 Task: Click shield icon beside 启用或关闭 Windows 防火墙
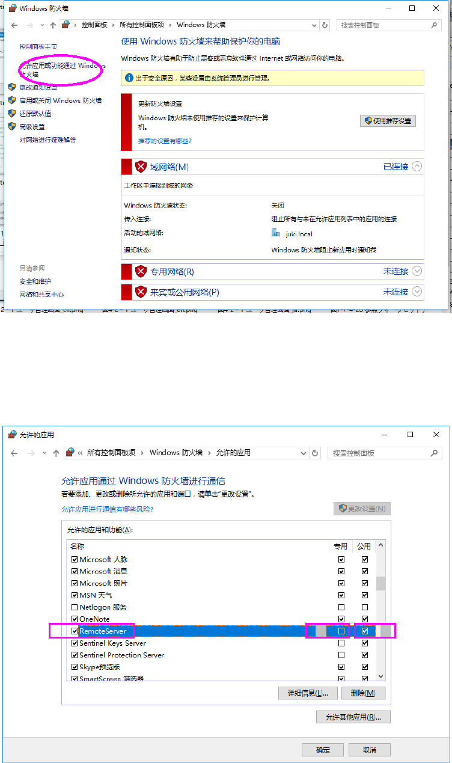click(x=11, y=100)
